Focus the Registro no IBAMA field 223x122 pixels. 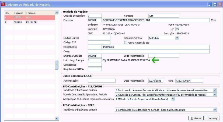[x=95, y=69]
